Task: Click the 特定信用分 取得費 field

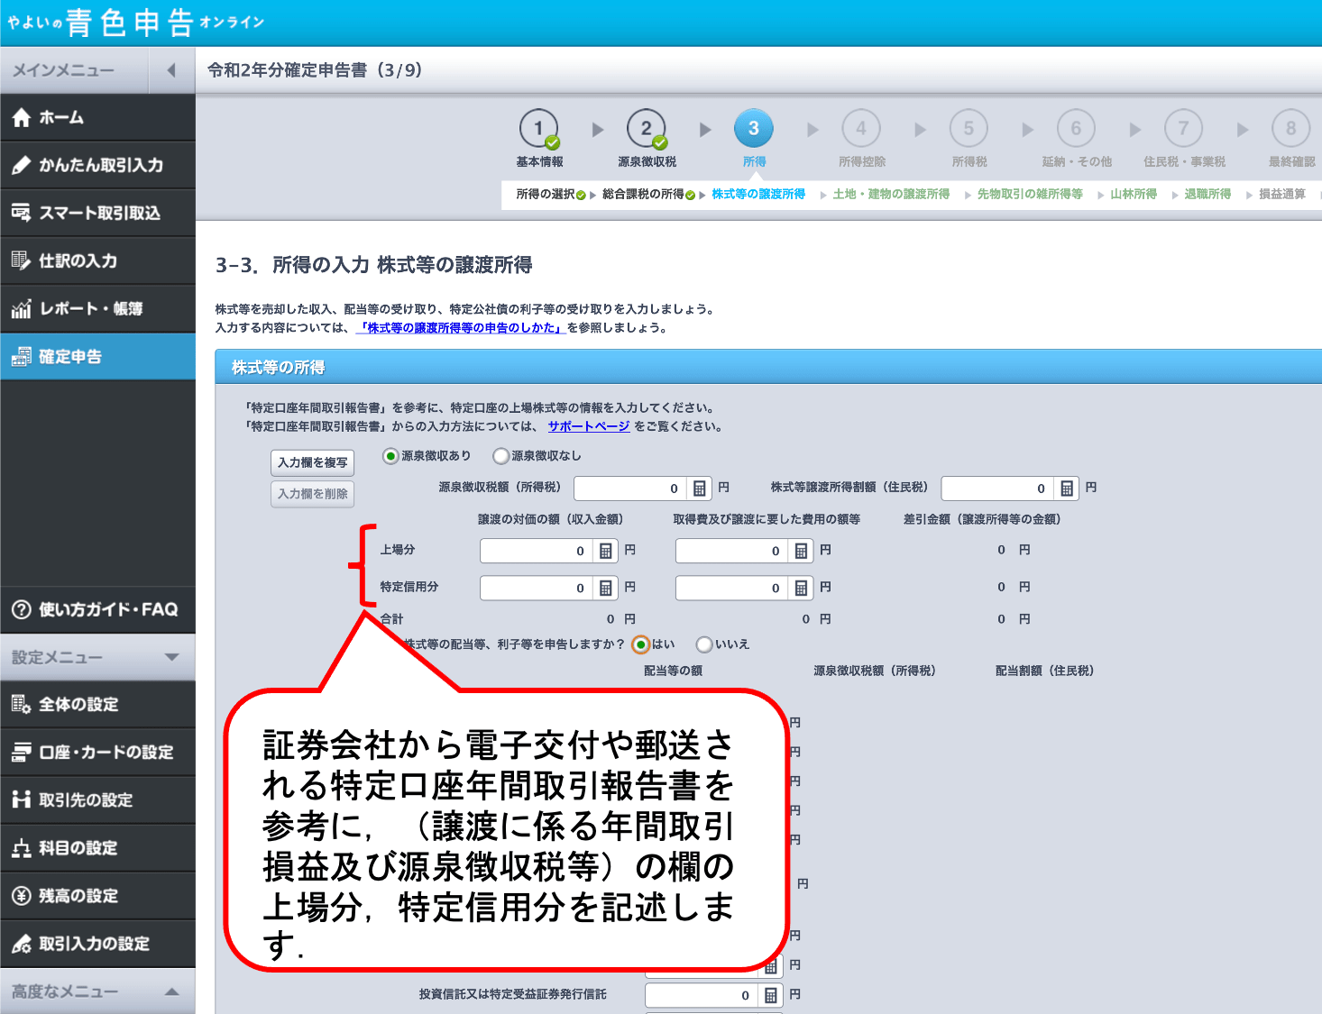Action: pos(733,588)
